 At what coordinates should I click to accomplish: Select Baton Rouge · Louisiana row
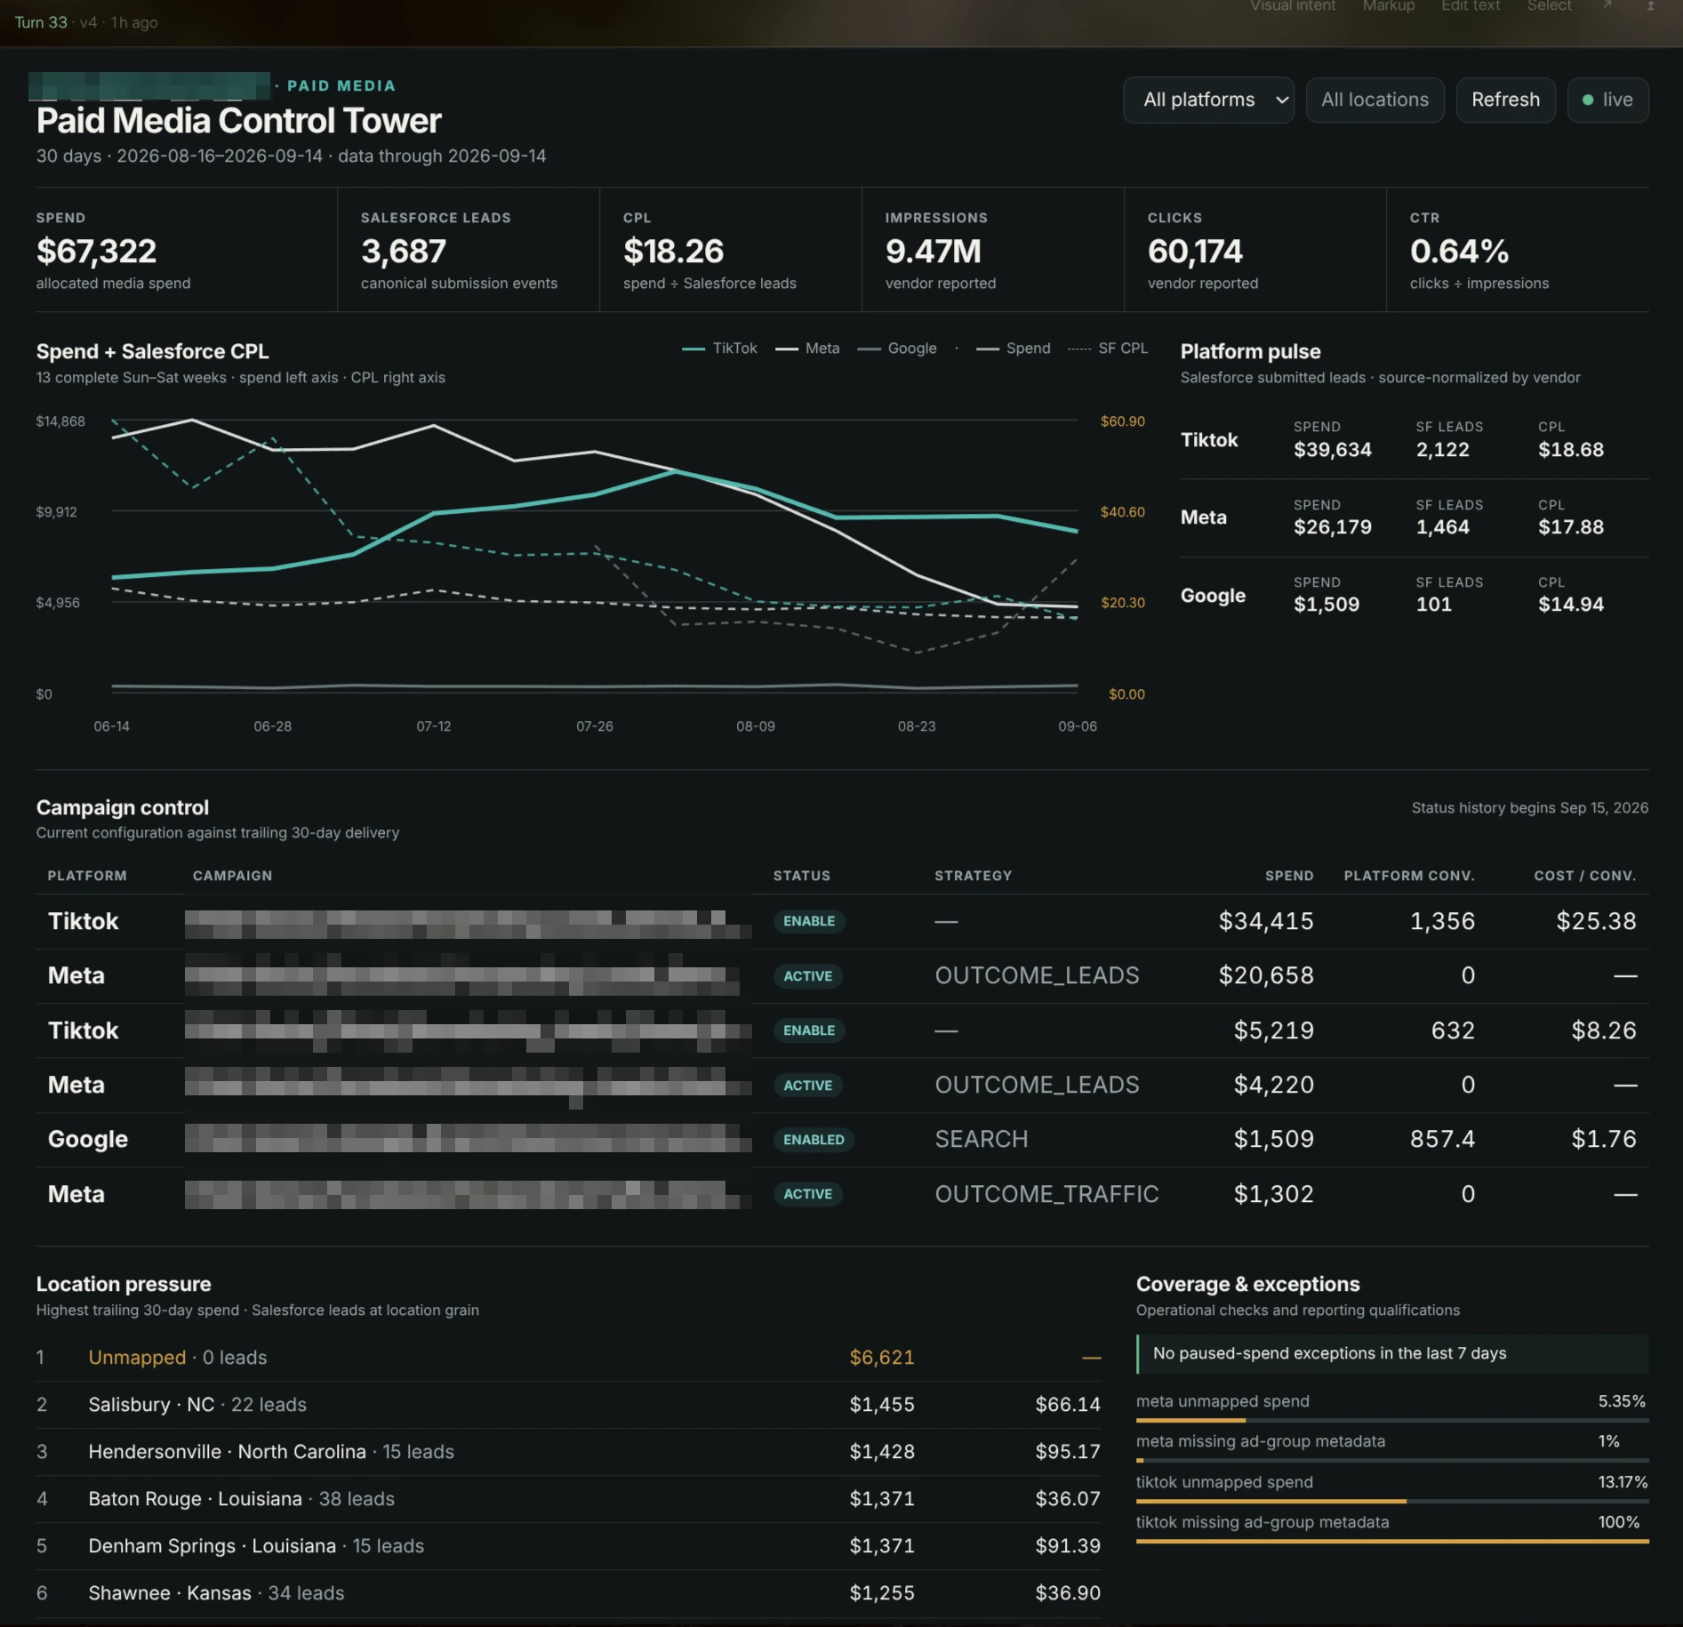569,1499
